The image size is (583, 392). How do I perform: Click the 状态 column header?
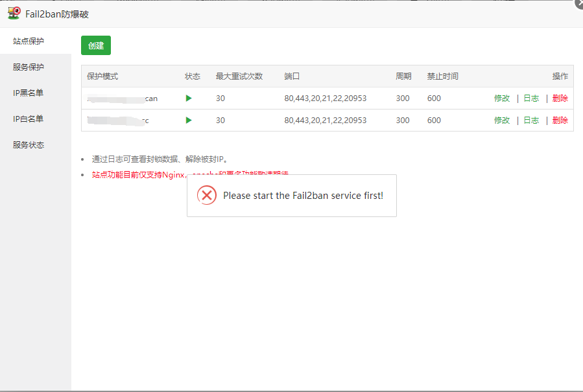(x=193, y=76)
